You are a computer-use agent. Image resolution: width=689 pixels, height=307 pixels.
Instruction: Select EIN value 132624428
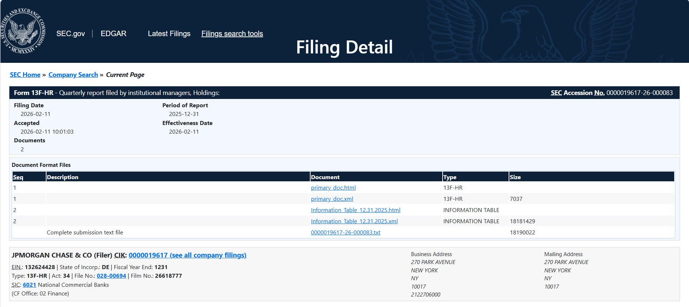pyautogui.click(x=40, y=267)
